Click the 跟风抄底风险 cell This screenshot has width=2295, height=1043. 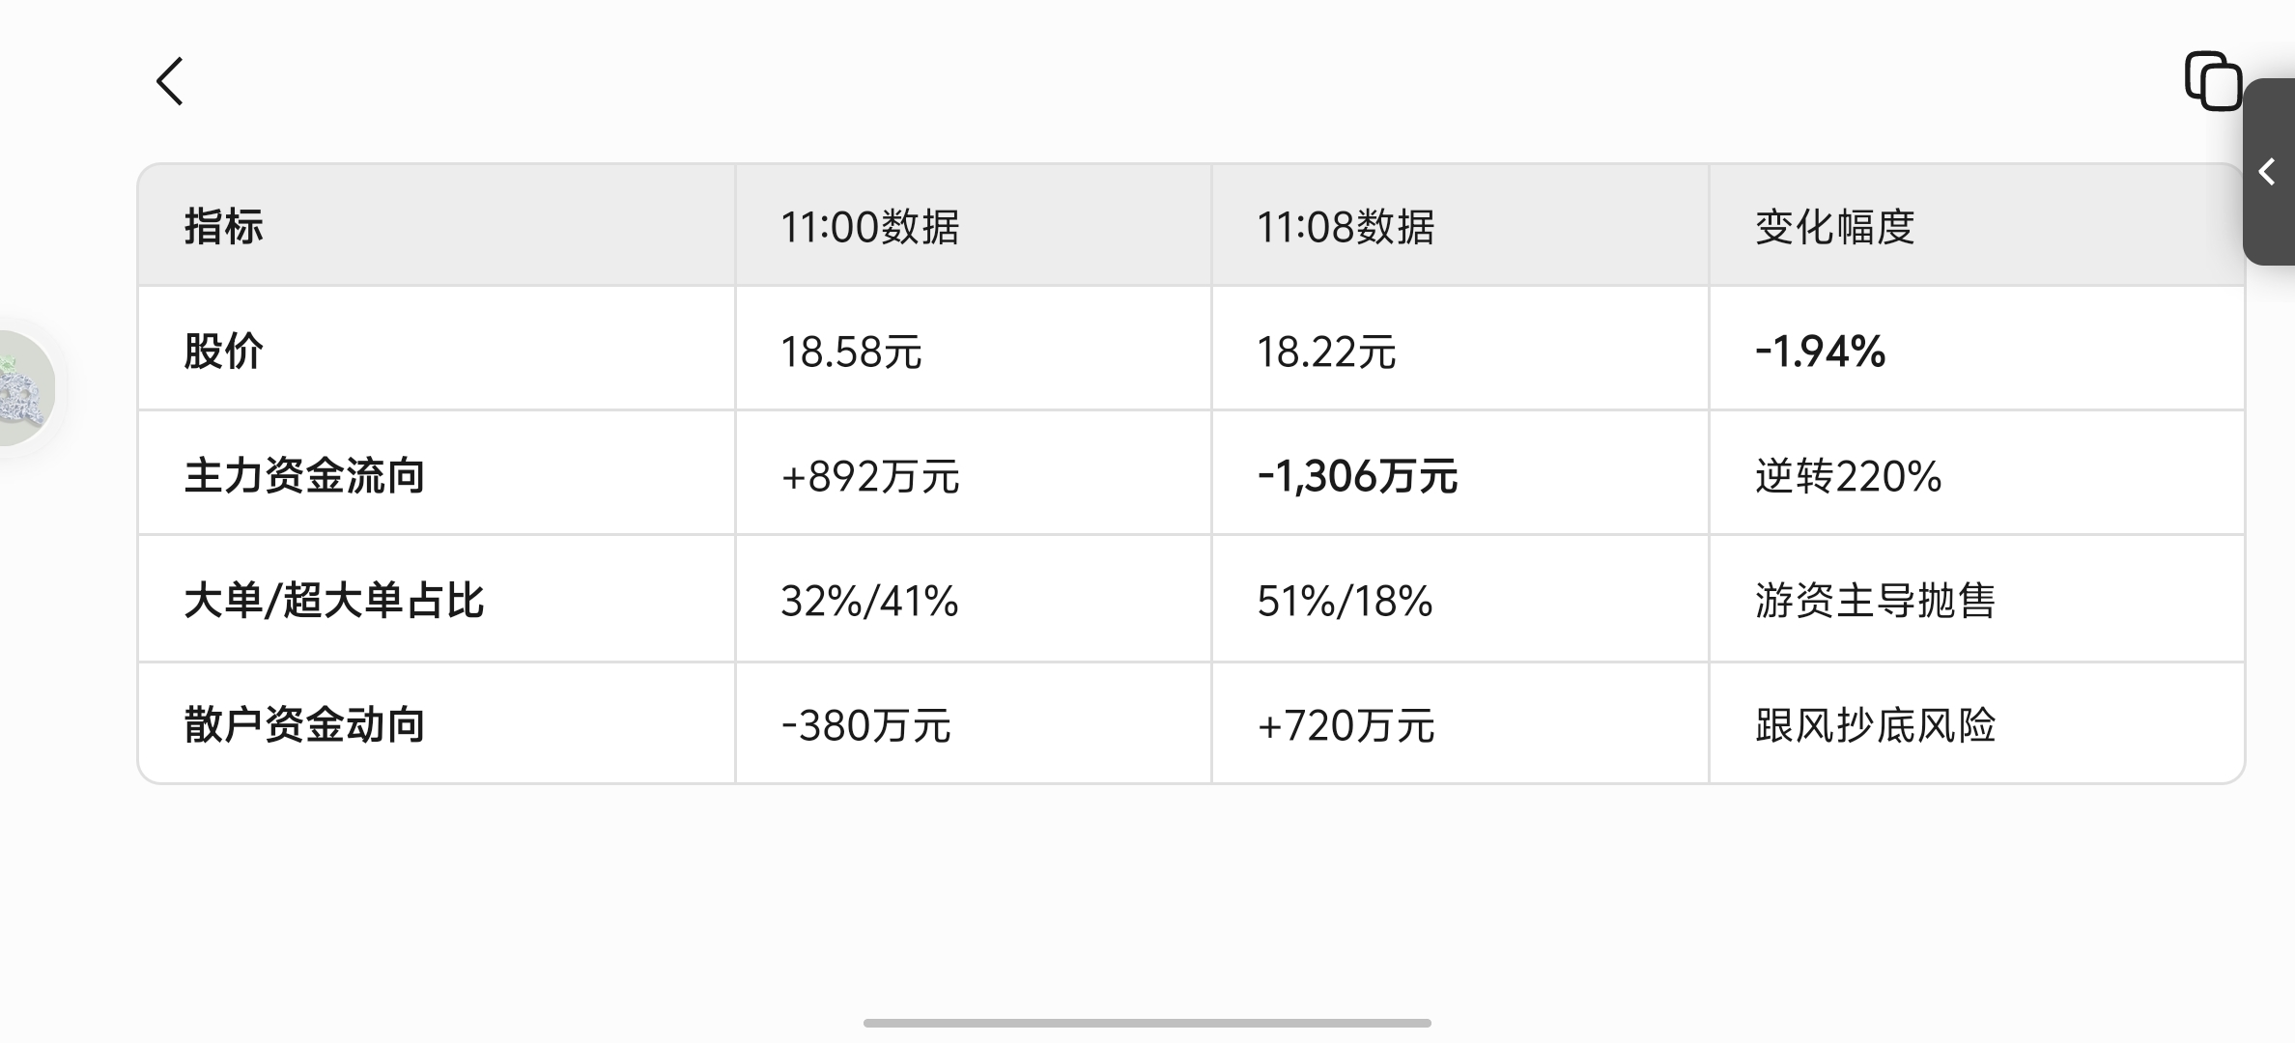[x=1875, y=724]
